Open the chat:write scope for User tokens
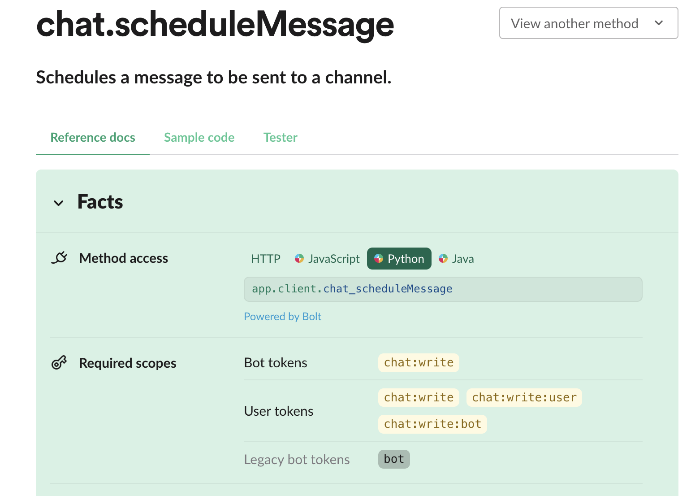 419,398
